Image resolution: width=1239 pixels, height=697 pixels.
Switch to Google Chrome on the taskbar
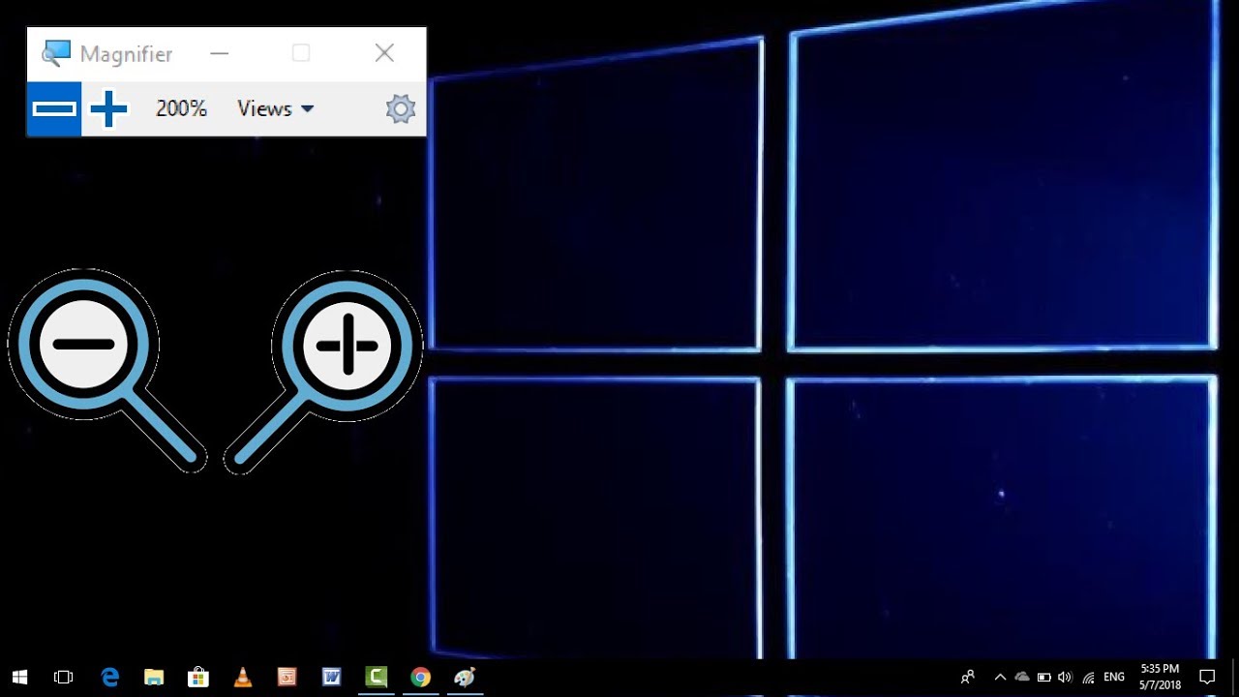point(420,678)
